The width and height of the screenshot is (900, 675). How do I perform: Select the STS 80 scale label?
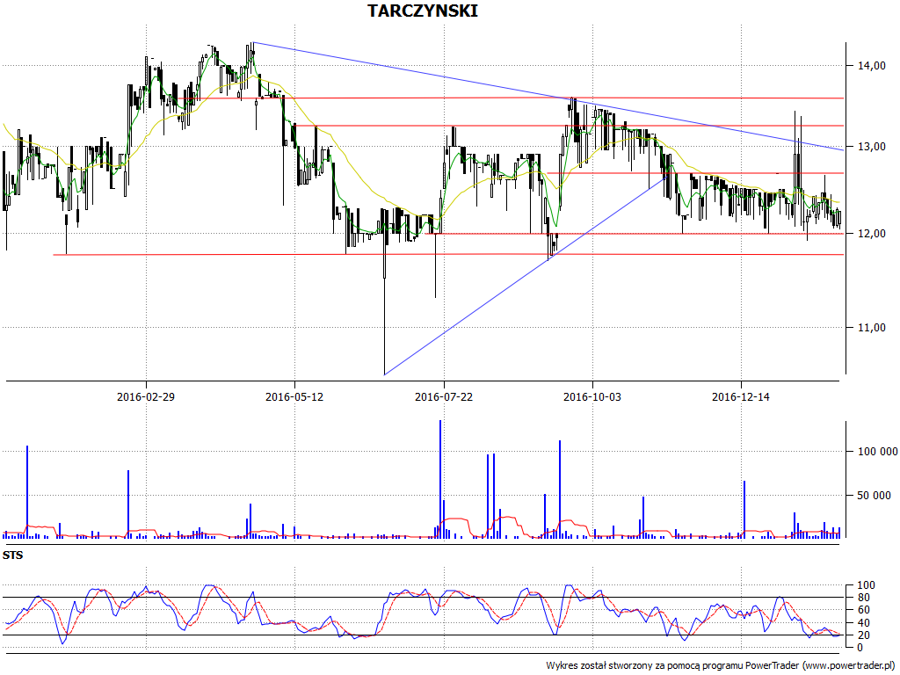(x=863, y=598)
